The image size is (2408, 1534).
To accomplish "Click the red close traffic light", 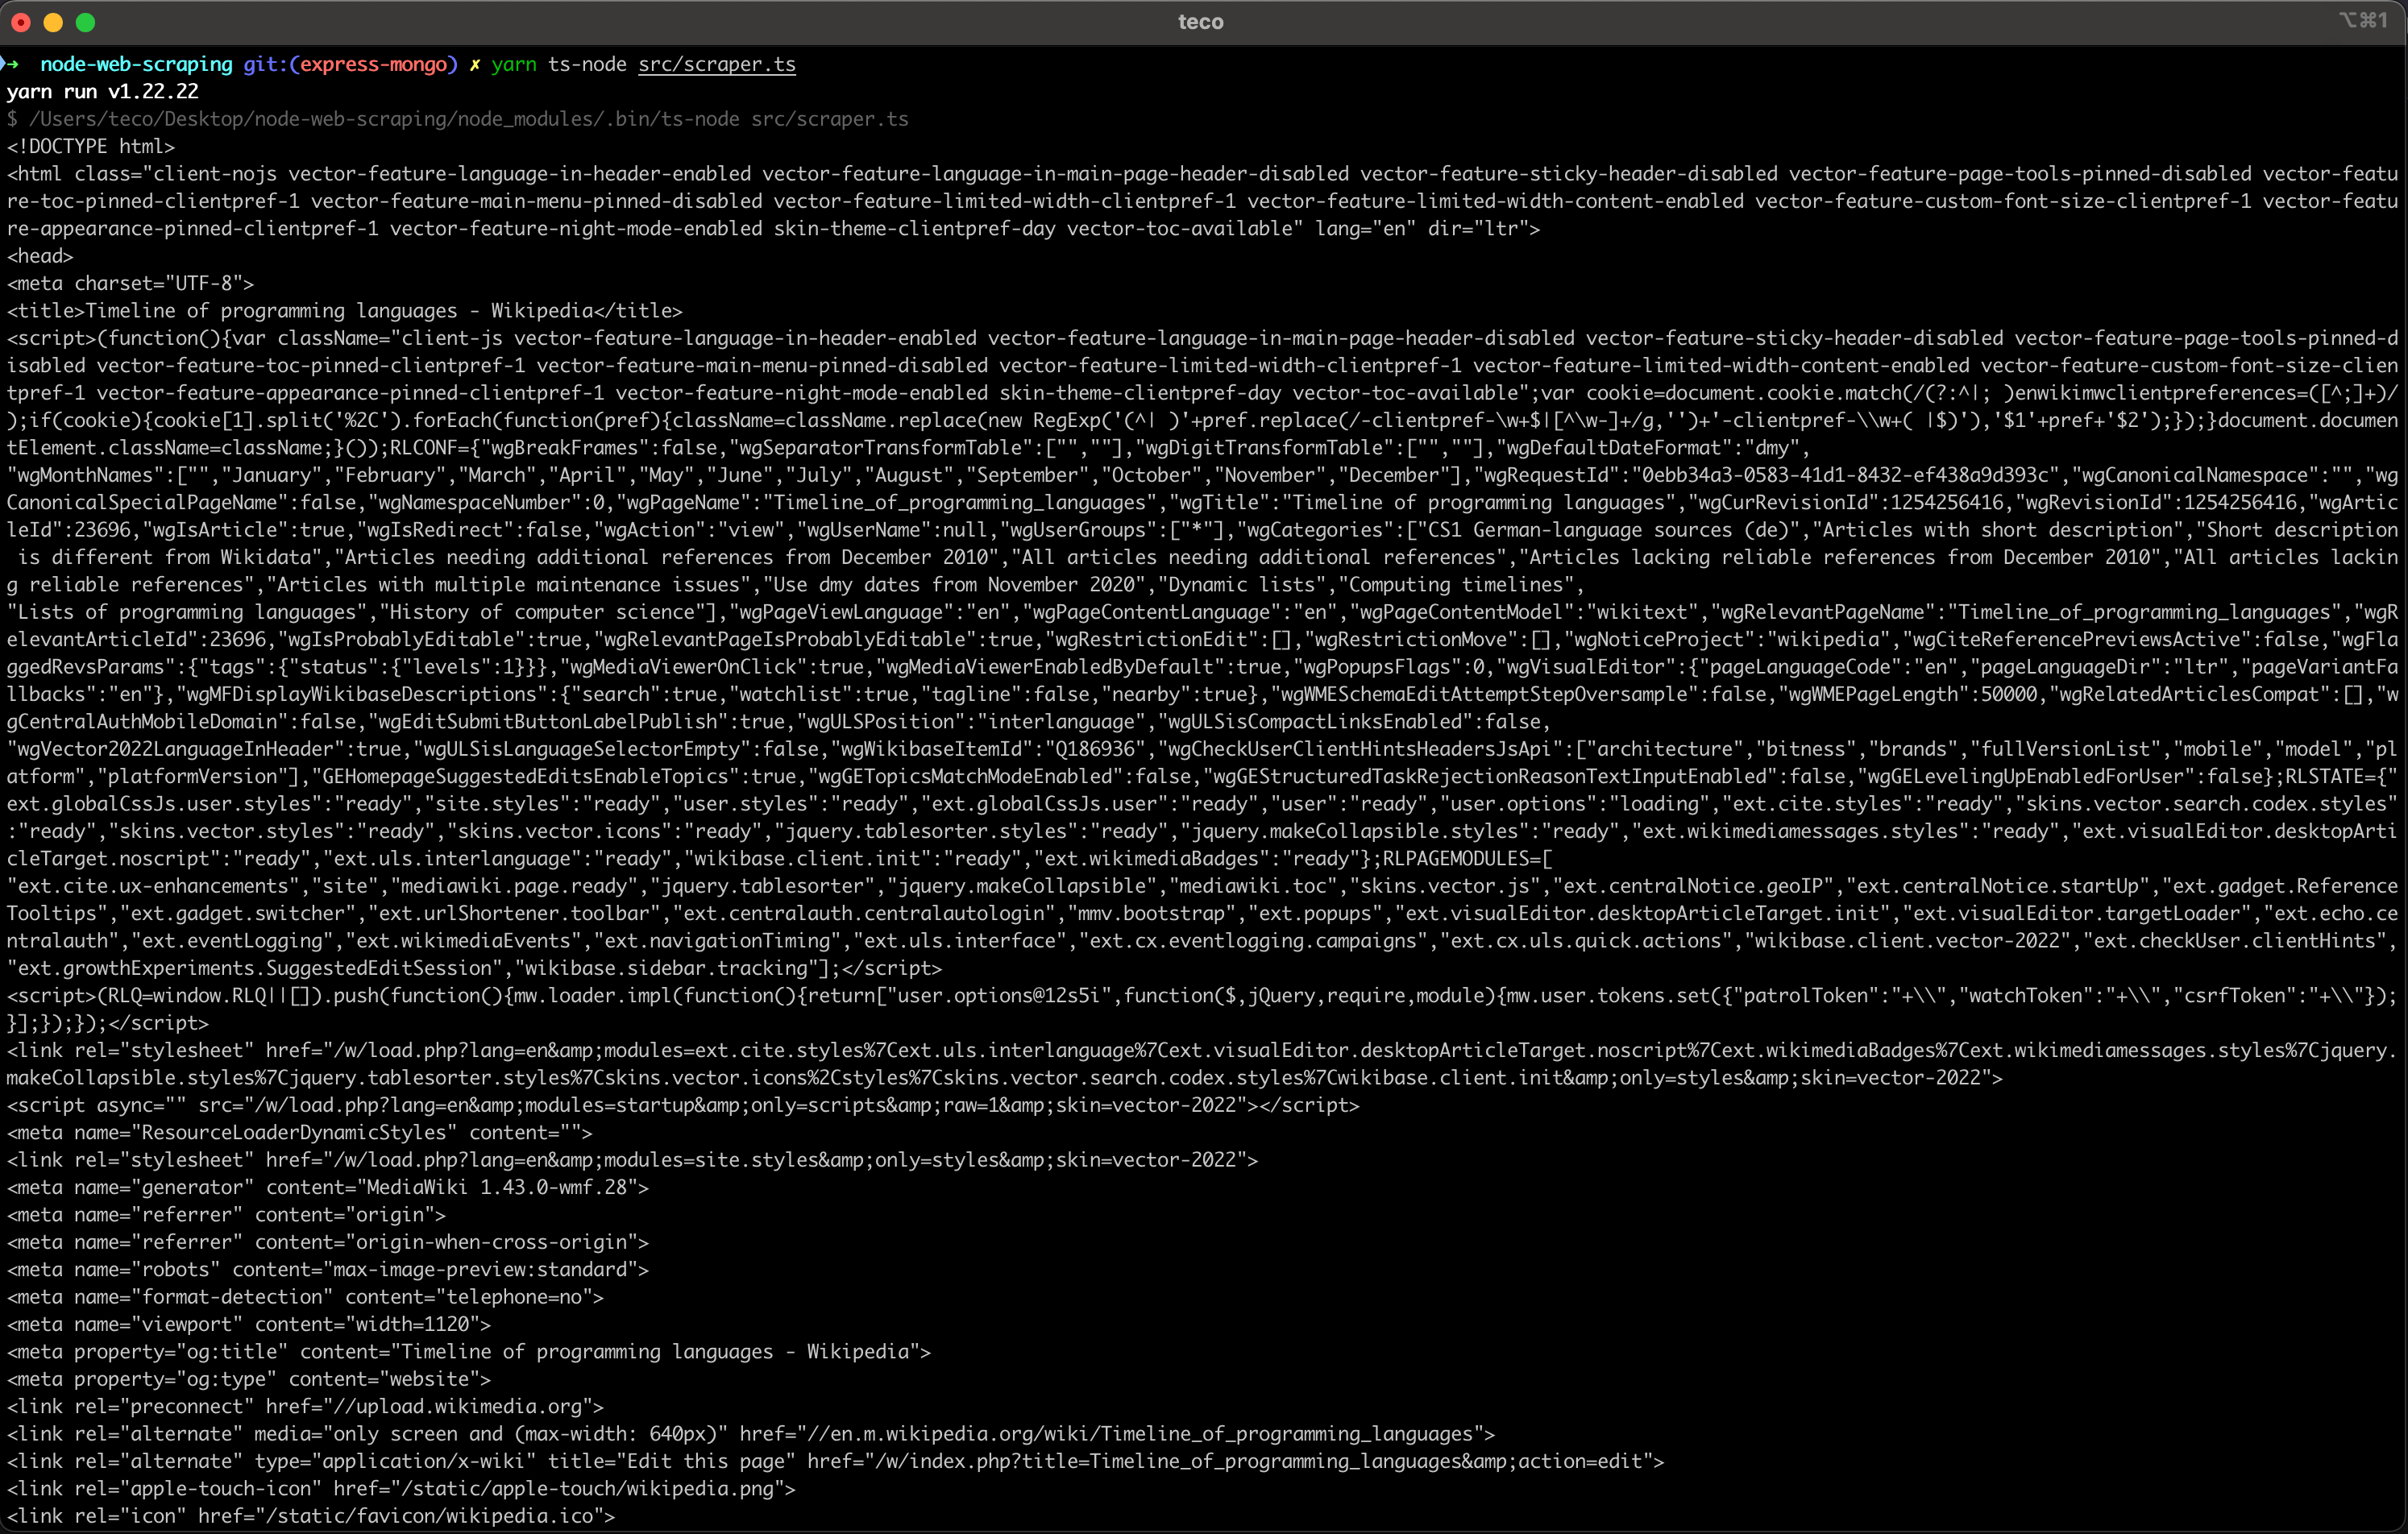I will click(x=21, y=21).
